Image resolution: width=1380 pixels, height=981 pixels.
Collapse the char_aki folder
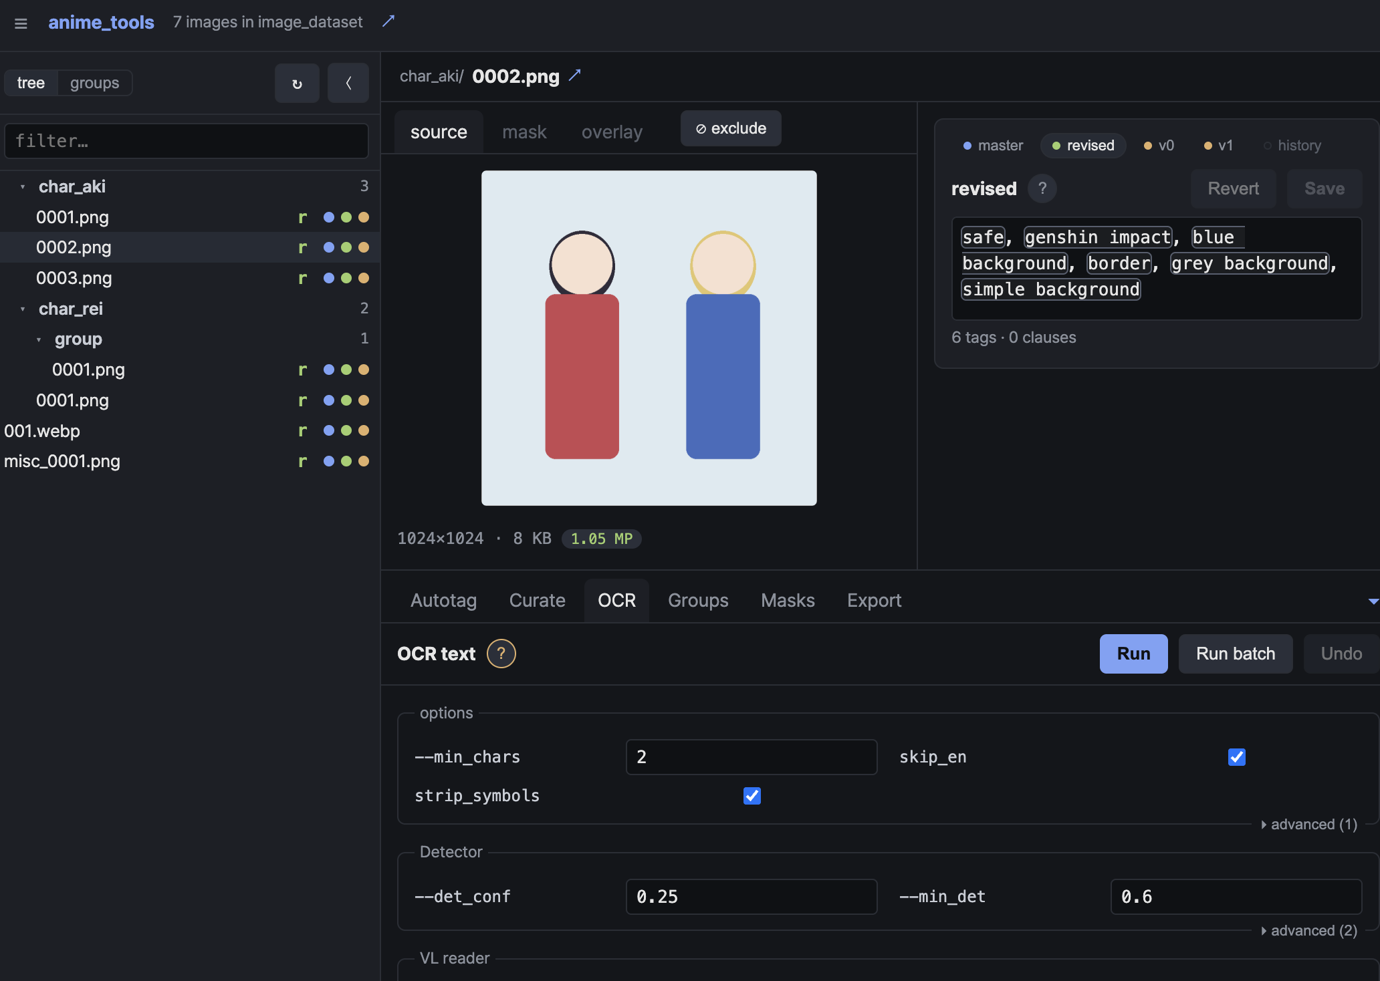click(x=23, y=187)
